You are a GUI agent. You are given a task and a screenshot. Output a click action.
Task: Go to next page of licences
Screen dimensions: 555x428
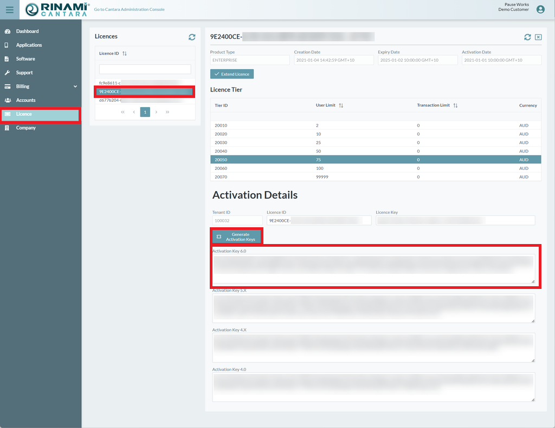click(156, 112)
